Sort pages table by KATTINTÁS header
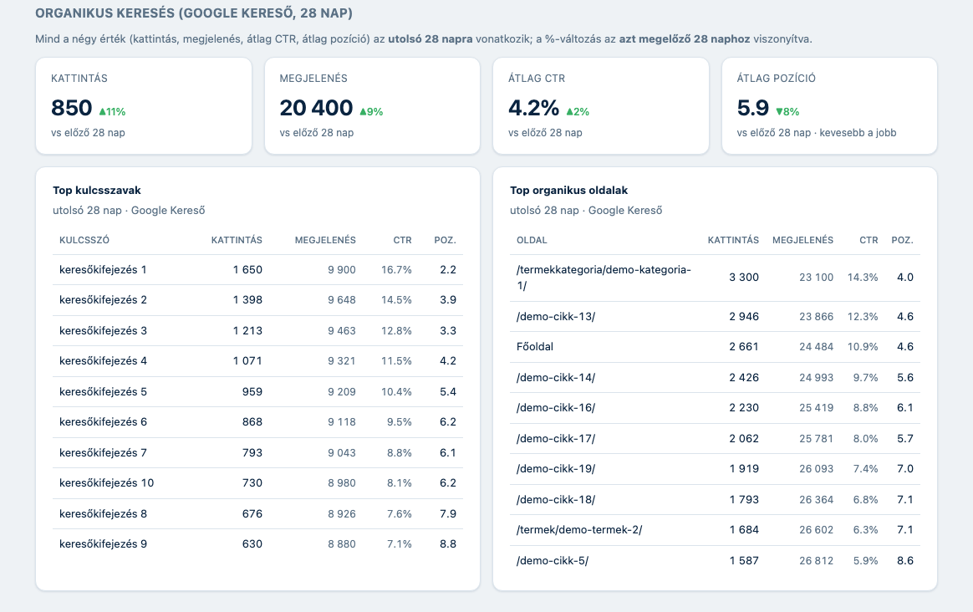This screenshot has width=973, height=612. point(733,240)
